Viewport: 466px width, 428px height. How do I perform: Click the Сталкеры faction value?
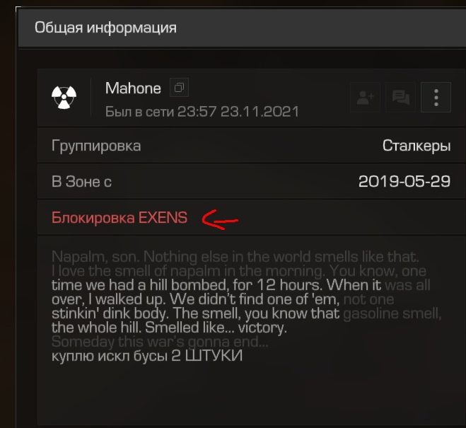pyautogui.click(x=417, y=146)
